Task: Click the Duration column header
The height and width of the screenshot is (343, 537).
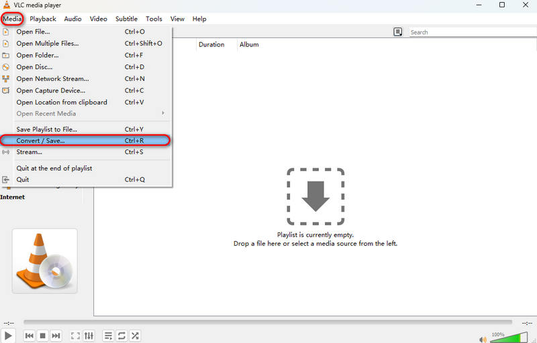Action: coord(211,45)
